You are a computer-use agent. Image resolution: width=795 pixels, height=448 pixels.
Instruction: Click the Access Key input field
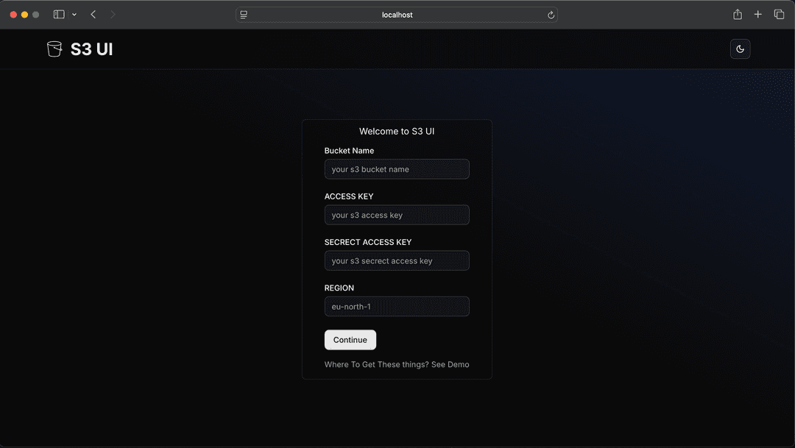click(397, 215)
